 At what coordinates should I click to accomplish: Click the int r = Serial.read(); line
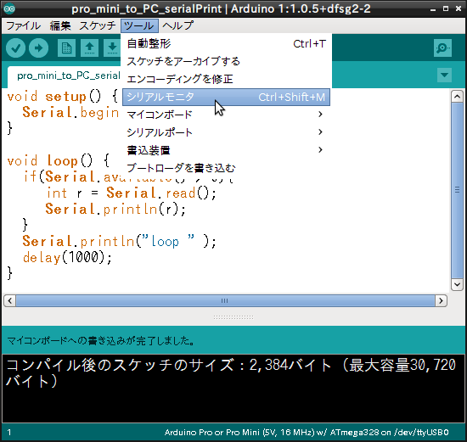[132, 193]
